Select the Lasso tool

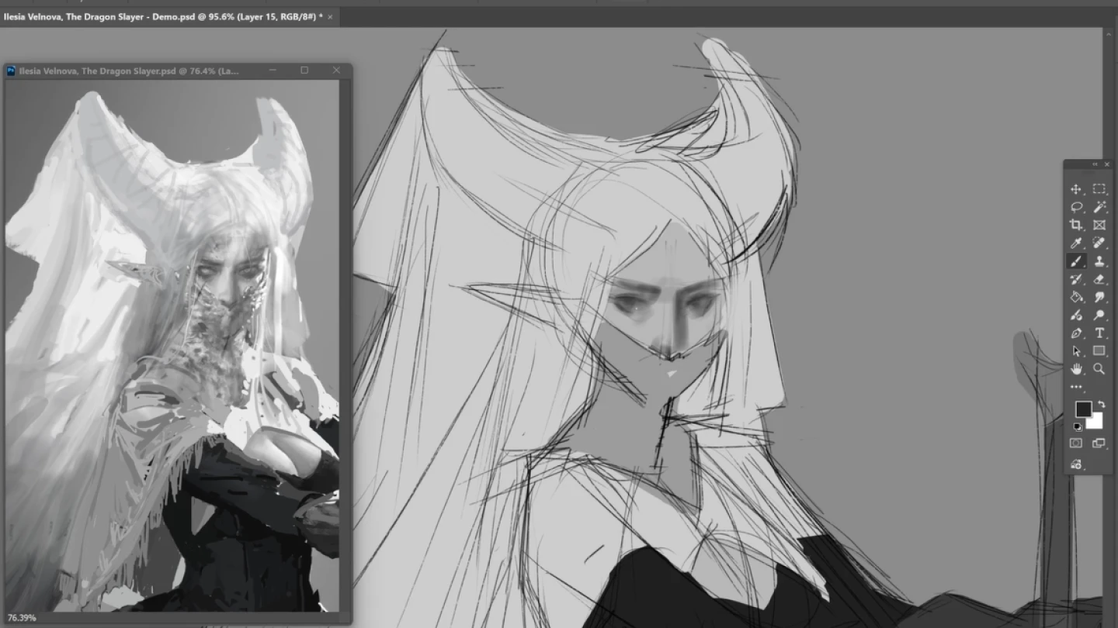tap(1076, 206)
